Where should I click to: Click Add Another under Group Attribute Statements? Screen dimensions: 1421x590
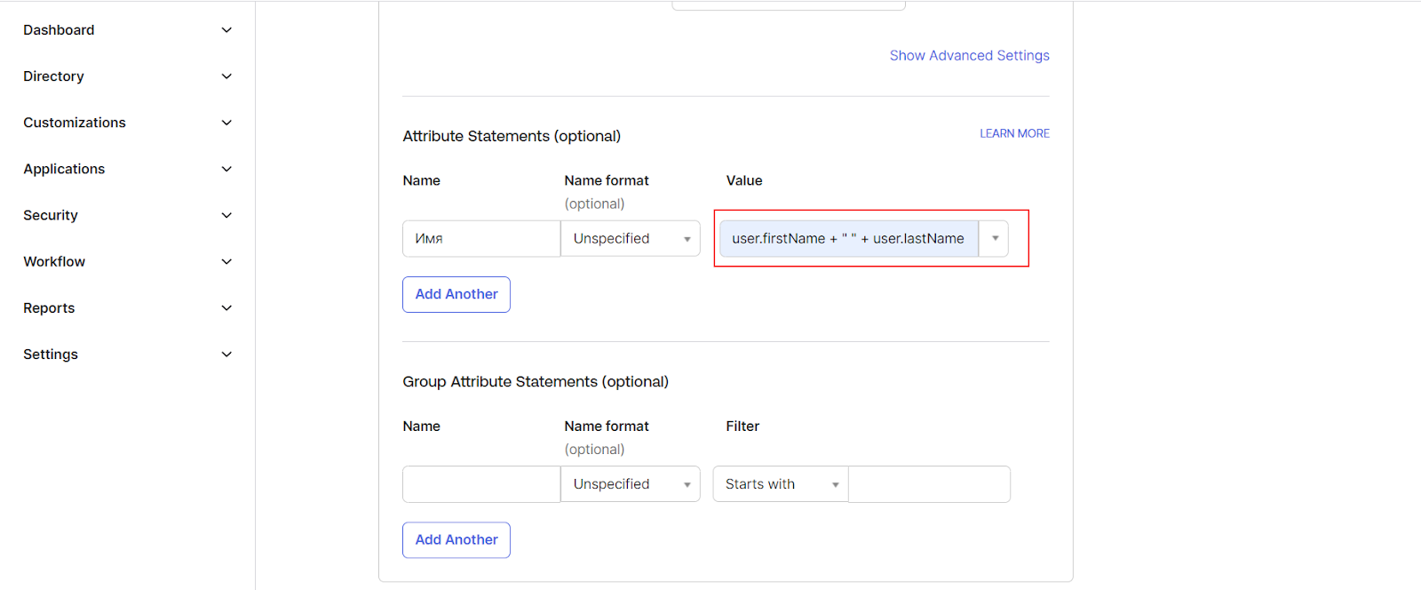[x=456, y=540]
